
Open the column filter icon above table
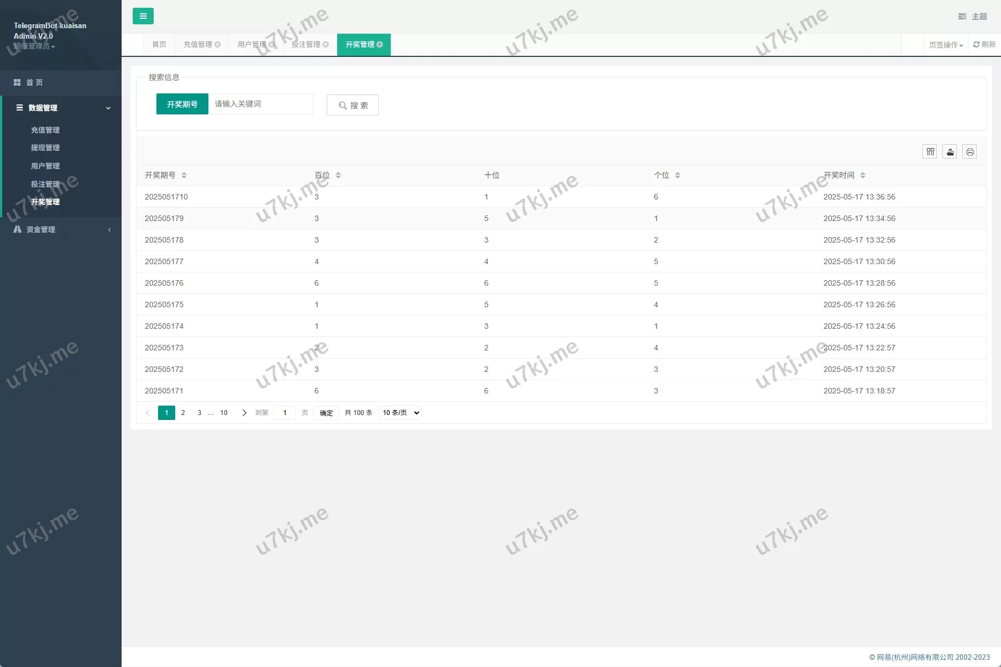tap(930, 152)
